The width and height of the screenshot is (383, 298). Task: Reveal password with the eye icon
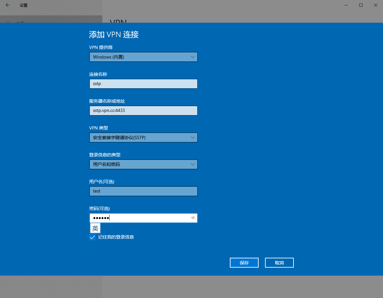click(x=193, y=218)
